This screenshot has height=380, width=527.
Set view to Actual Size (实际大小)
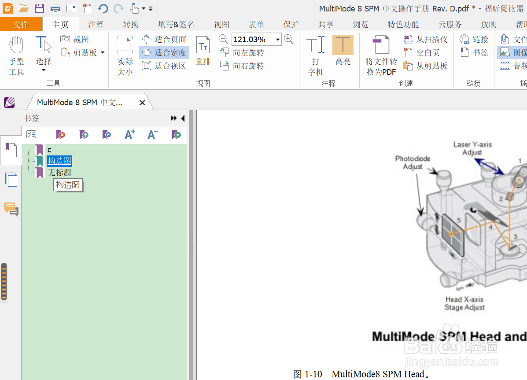tap(125, 56)
